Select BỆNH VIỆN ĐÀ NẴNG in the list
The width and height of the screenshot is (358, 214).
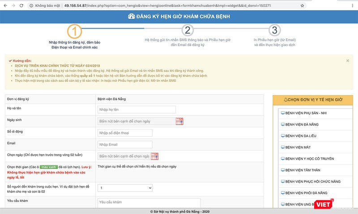(302, 125)
